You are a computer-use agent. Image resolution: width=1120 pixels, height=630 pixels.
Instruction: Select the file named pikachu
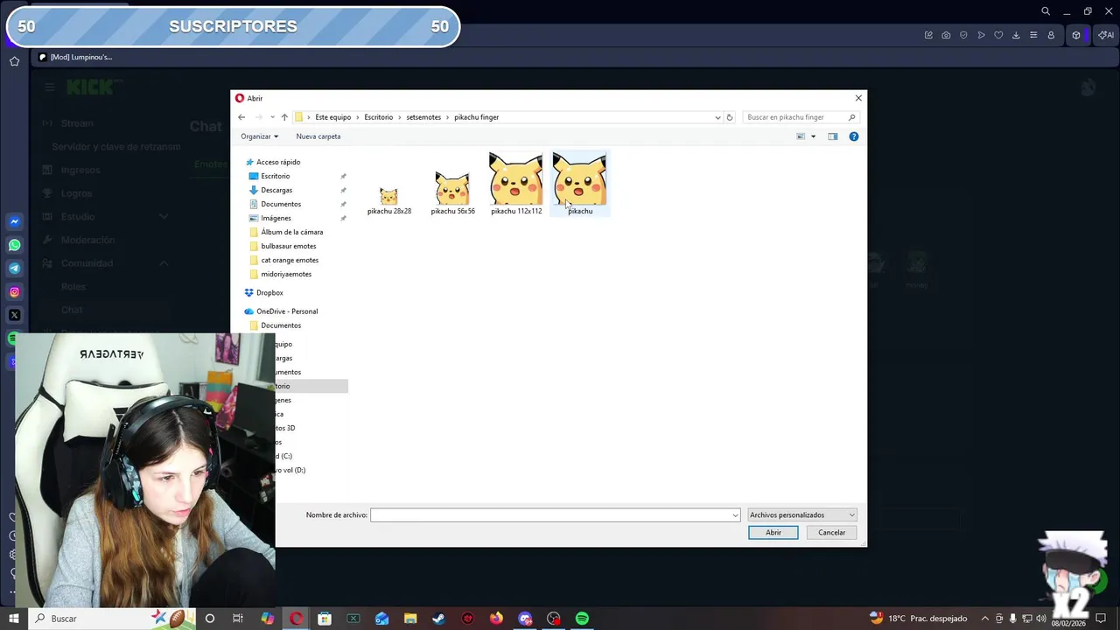pyautogui.click(x=579, y=183)
